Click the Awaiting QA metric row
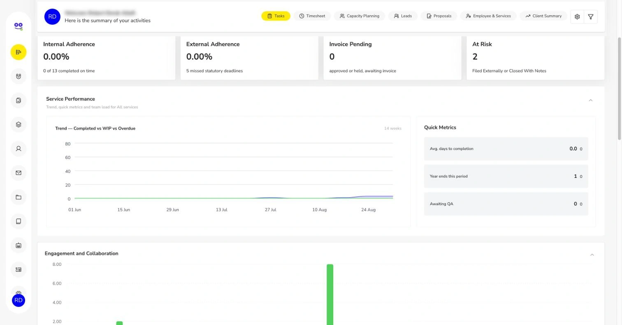 (506, 204)
